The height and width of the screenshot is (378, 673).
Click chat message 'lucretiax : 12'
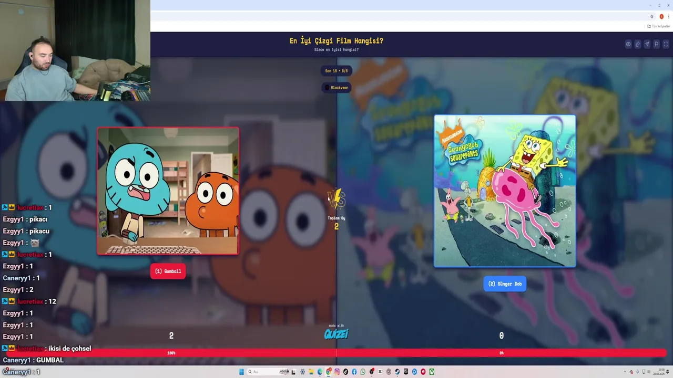29,301
